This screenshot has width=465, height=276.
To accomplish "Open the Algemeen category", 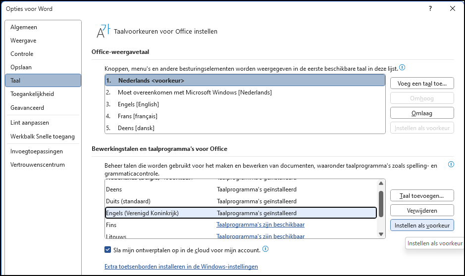I will click(x=43, y=27).
